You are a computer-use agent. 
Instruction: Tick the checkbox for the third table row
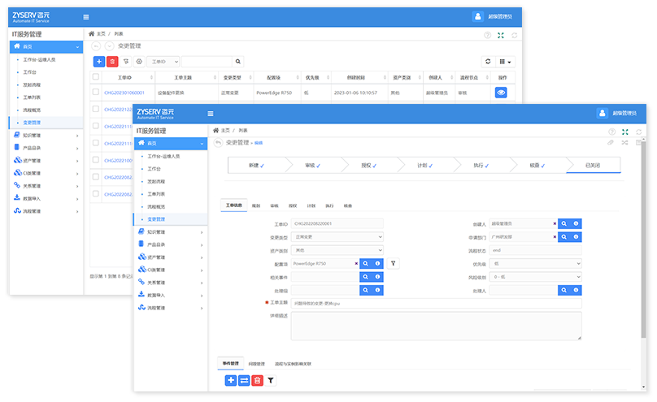[95, 126]
